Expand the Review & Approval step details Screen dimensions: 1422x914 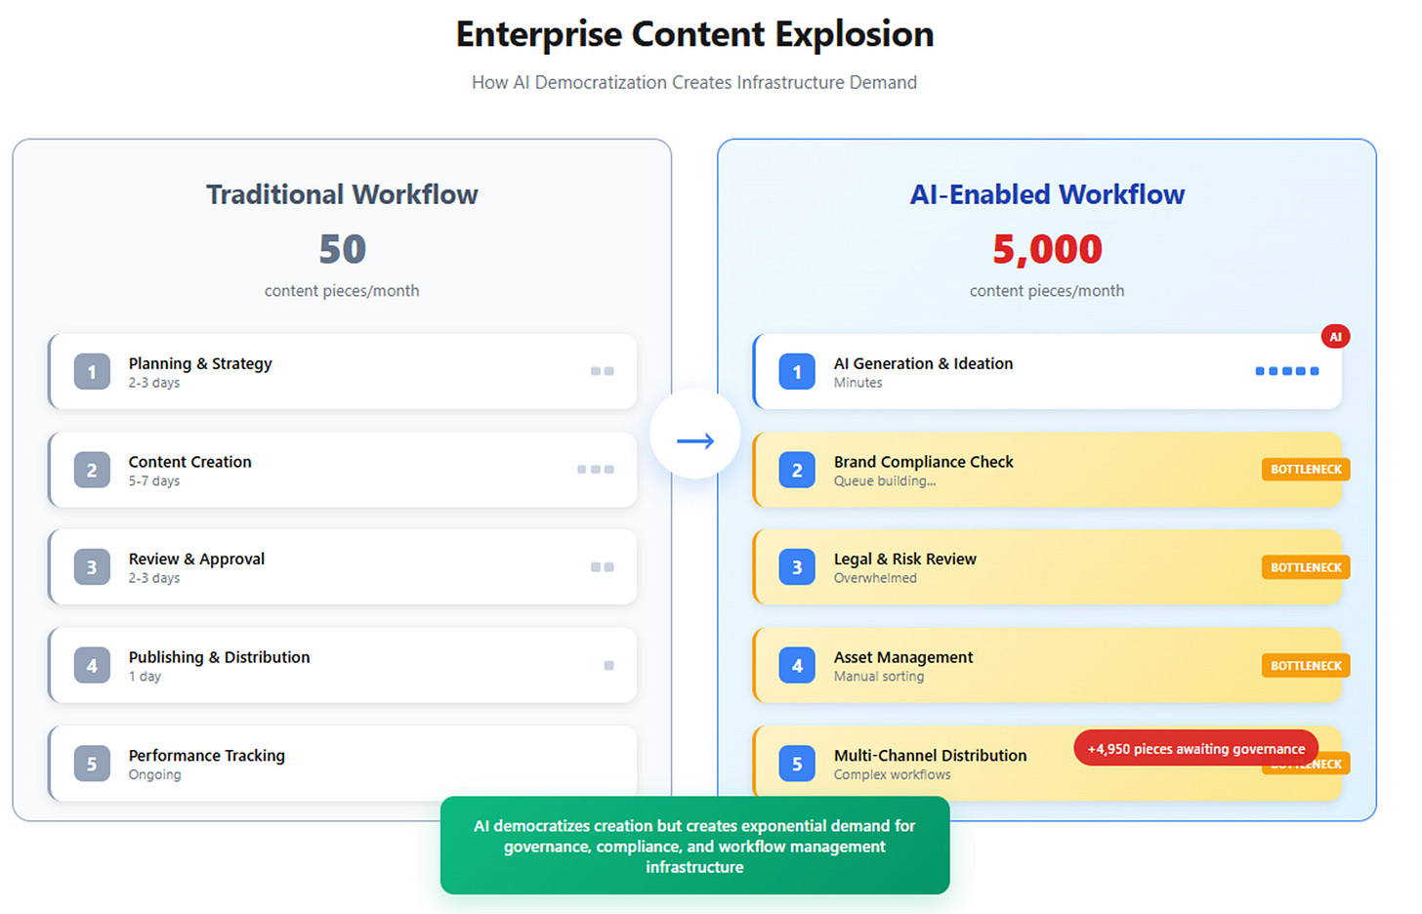342,567
